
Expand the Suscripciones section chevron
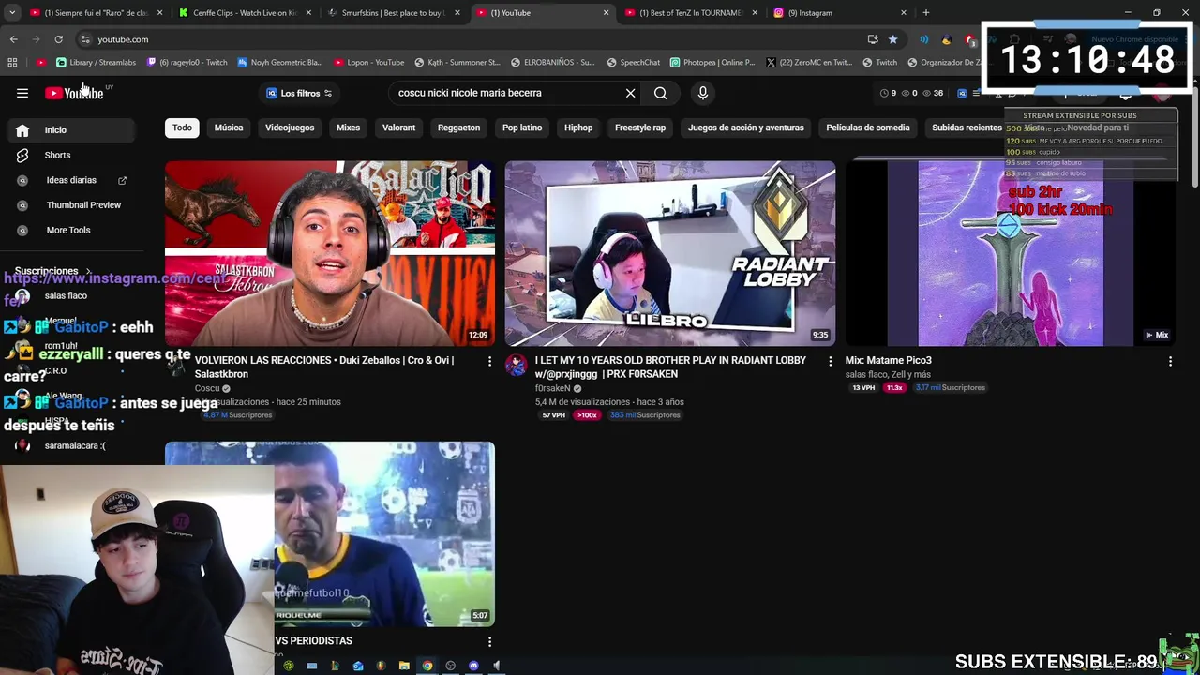coord(88,271)
